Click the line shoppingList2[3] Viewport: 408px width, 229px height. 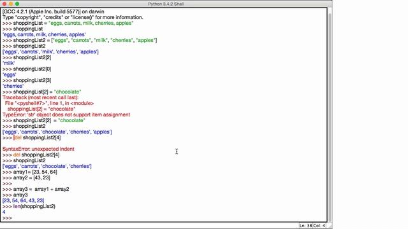[x=27, y=80]
